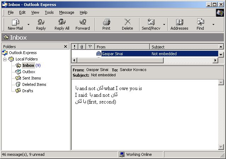Maximize the Outlook Express window
The image size is (226, 159).
click(x=214, y=5)
